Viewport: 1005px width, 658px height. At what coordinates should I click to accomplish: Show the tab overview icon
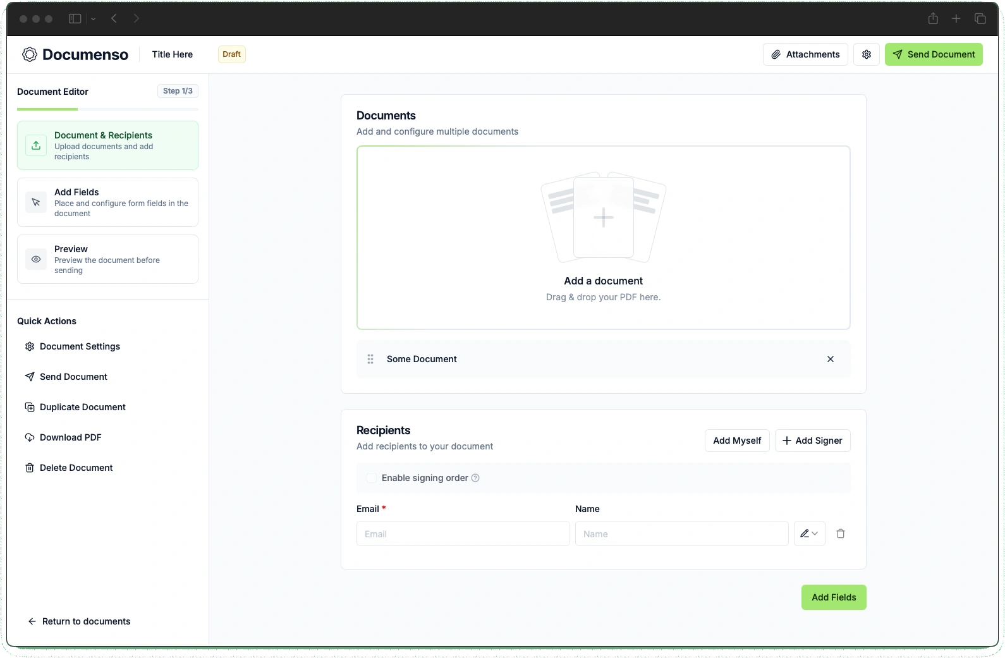coord(980,19)
